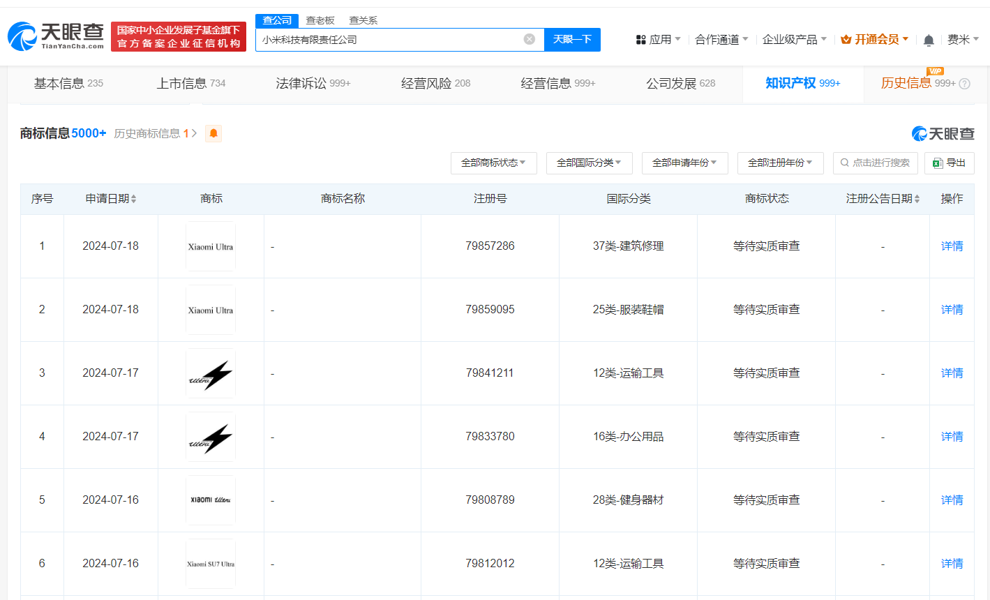The width and height of the screenshot is (990, 600).
Task: Open 详情 for the first trademark row
Action: tap(952, 246)
